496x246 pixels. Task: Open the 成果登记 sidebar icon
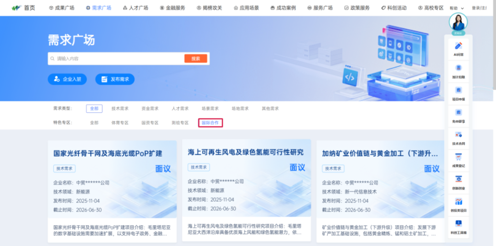pos(458,157)
